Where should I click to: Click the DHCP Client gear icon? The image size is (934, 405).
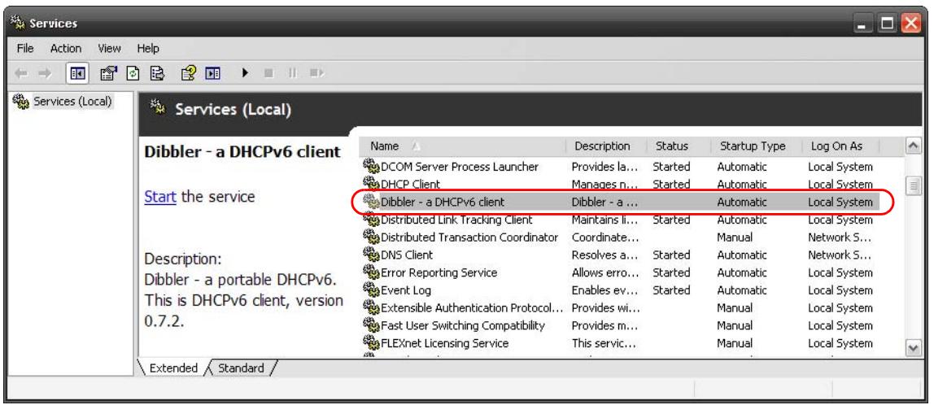point(372,184)
